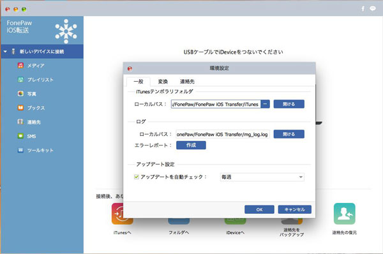Close the 環境設定 dialog with red button
Screen dimensions: 383x254
point(130,69)
